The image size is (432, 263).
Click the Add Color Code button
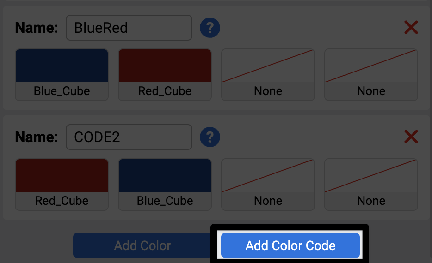tap(290, 245)
